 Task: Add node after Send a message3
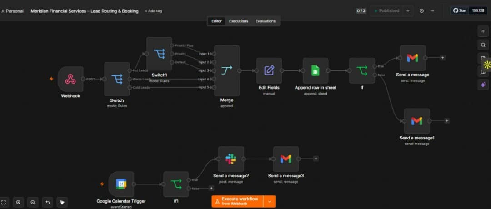(316, 159)
